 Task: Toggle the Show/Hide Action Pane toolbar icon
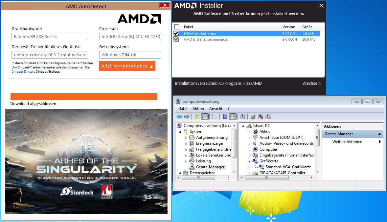(x=233, y=117)
